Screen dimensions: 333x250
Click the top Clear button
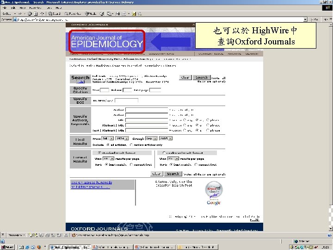[185, 78]
